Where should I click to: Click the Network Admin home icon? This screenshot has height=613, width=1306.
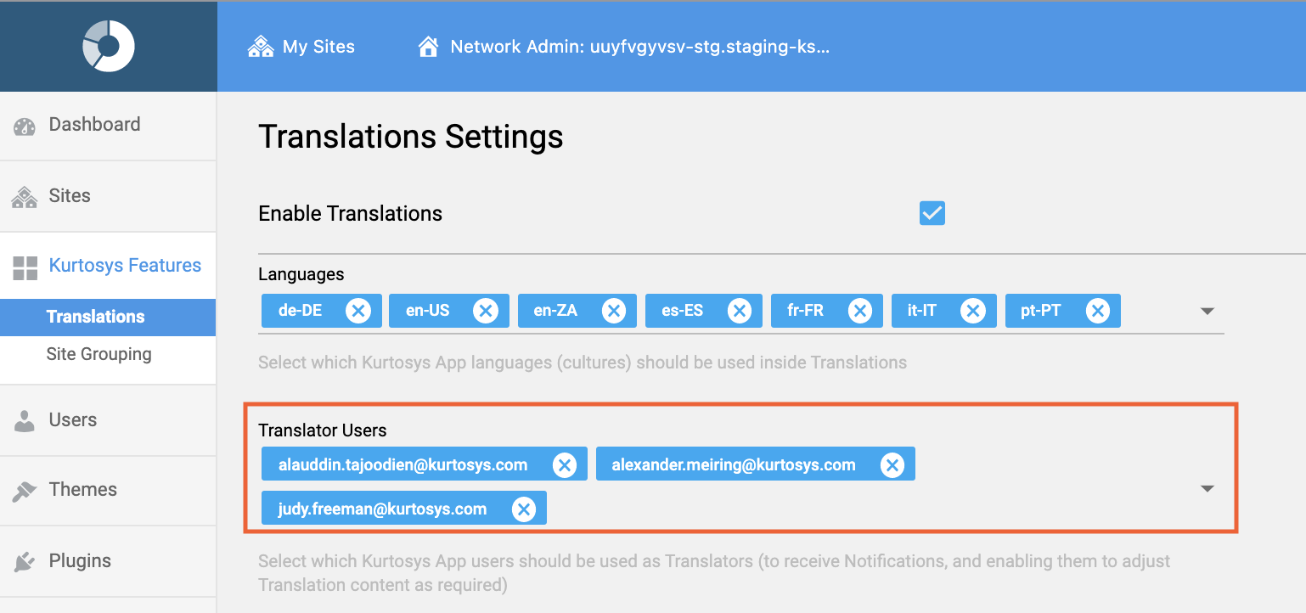428,46
